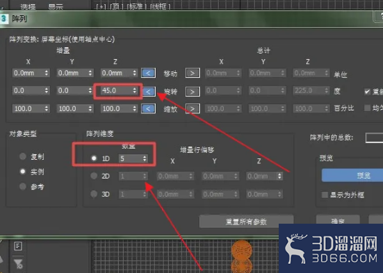The image size is (383, 273).
Task: Click the 1D count spinner arrows
Action: 145,158
